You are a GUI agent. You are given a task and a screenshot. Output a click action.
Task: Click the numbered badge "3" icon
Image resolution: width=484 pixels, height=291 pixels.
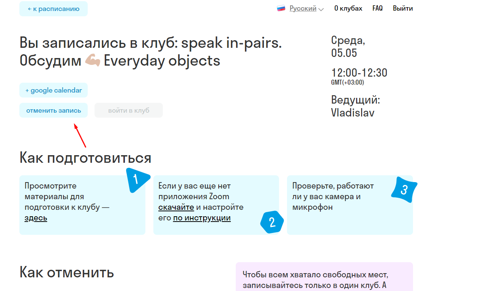(404, 189)
